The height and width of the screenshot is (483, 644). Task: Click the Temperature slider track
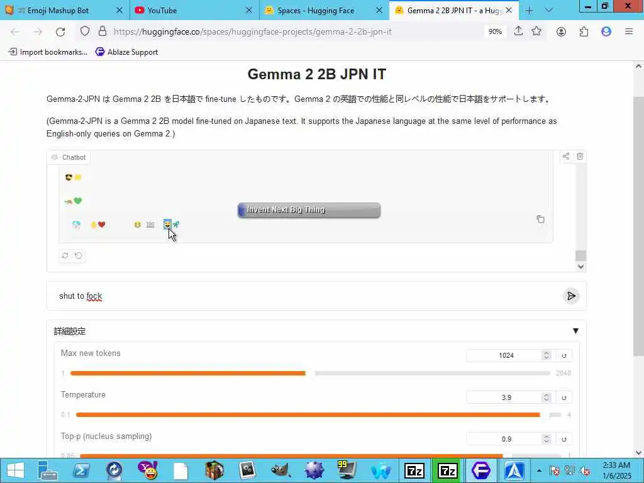[x=318, y=415]
